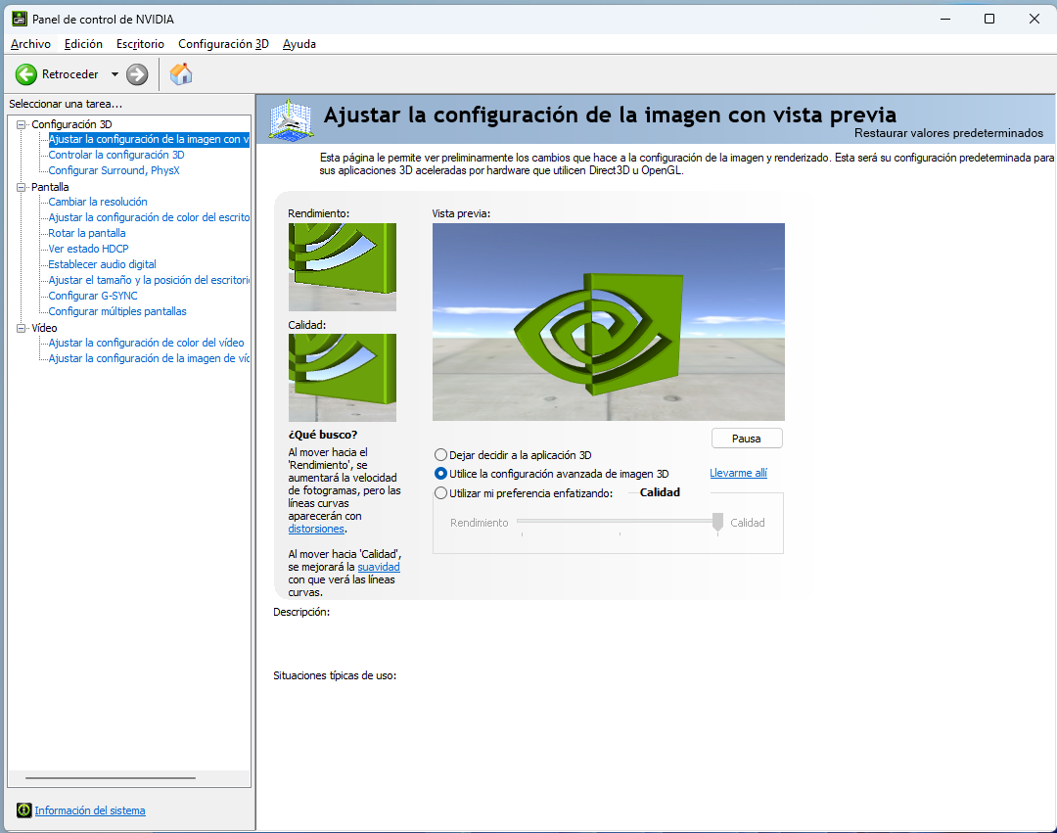Screen dimensions: 1057x833
Task: Click the 'Rendimiento' label left of the slider
Action: (480, 523)
